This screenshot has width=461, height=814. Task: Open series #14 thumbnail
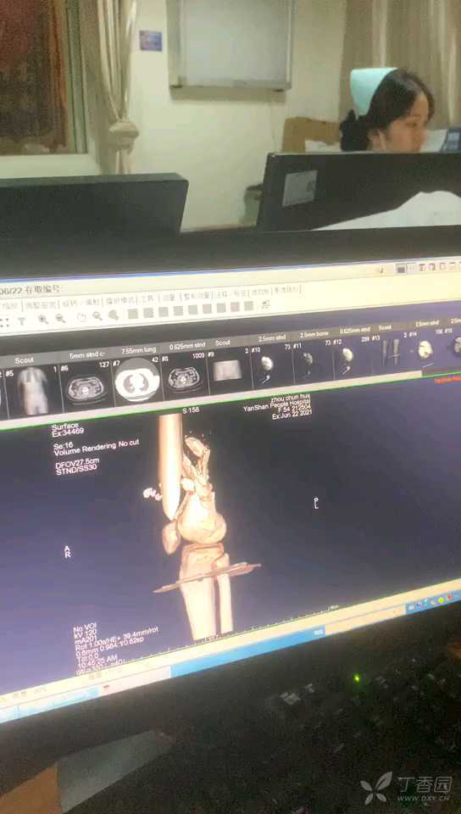[x=425, y=349]
